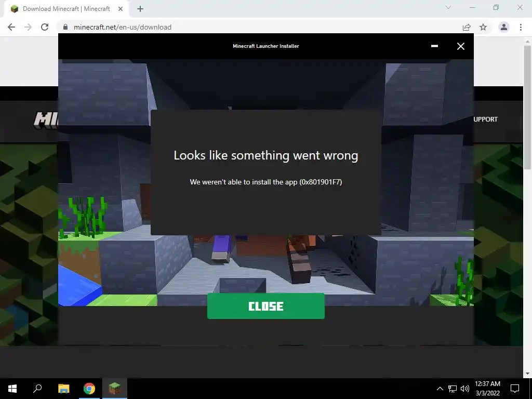Bookmark this page with star icon
This screenshot has width=532, height=399.
(x=483, y=27)
